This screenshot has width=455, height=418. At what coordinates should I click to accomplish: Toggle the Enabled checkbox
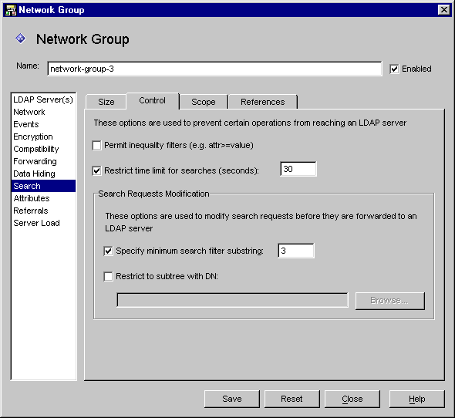[x=394, y=69]
